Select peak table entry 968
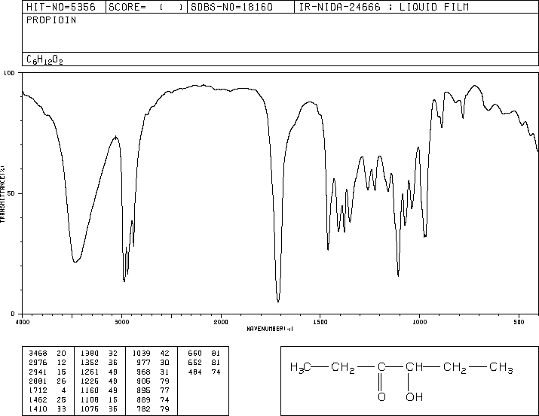This screenshot has height=416, width=539. 143,372
